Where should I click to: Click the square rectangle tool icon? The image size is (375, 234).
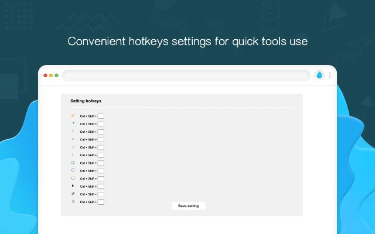click(73, 178)
